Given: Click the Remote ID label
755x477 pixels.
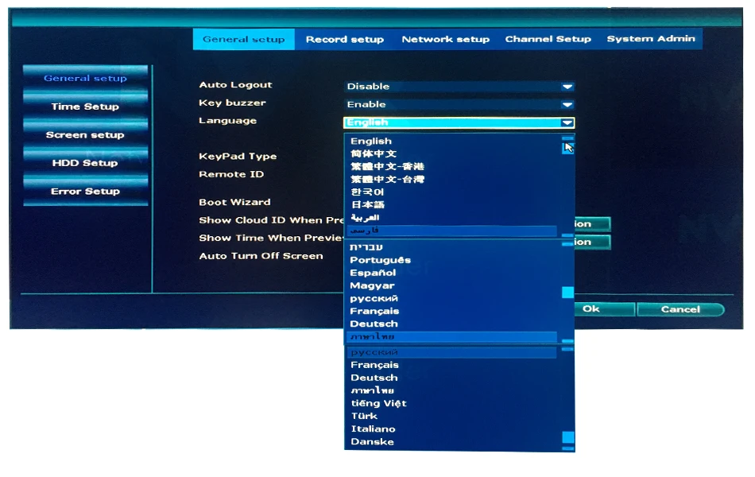Looking at the screenshot, I should 231,174.
